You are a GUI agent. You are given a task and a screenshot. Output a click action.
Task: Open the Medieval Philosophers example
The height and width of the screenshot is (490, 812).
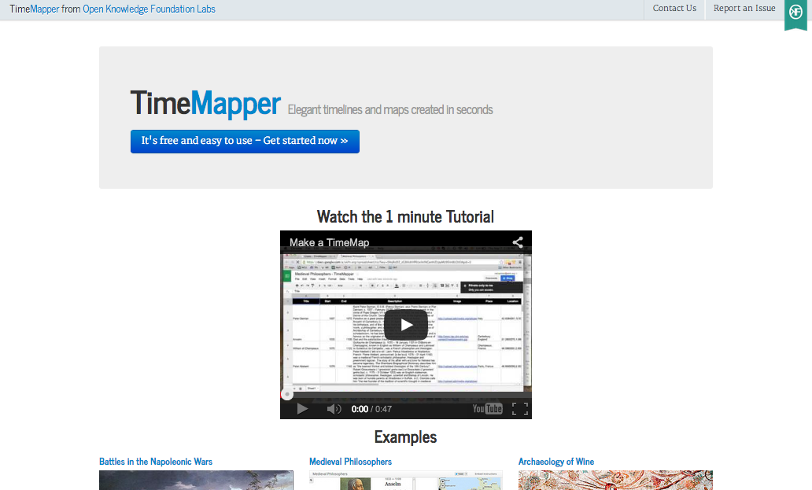click(x=350, y=462)
